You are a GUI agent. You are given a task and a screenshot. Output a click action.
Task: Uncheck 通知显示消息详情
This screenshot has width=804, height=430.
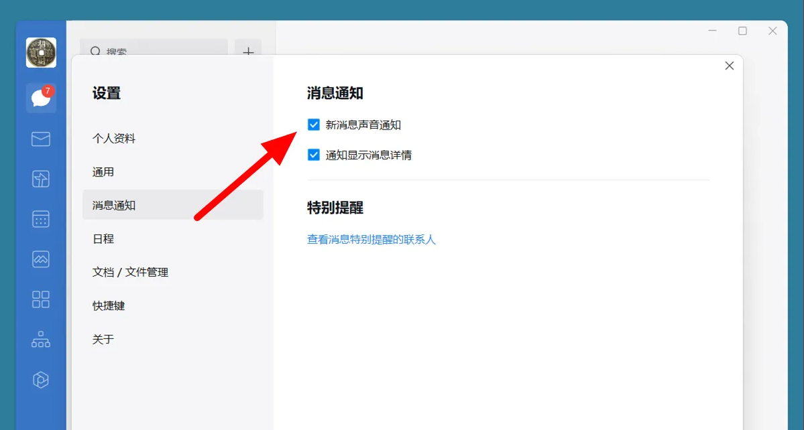click(313, 155)
